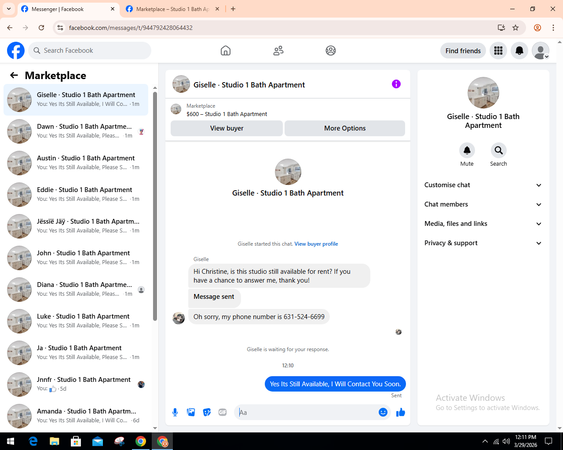Open the emoji picker icon

(x=383, y=412)
